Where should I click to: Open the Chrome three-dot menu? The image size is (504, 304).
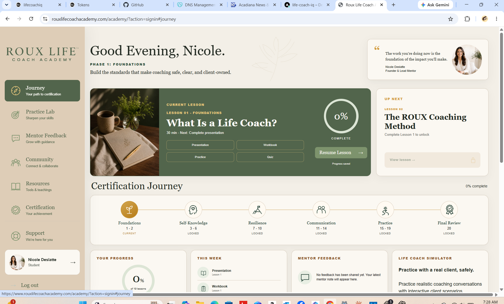[496, 19]
